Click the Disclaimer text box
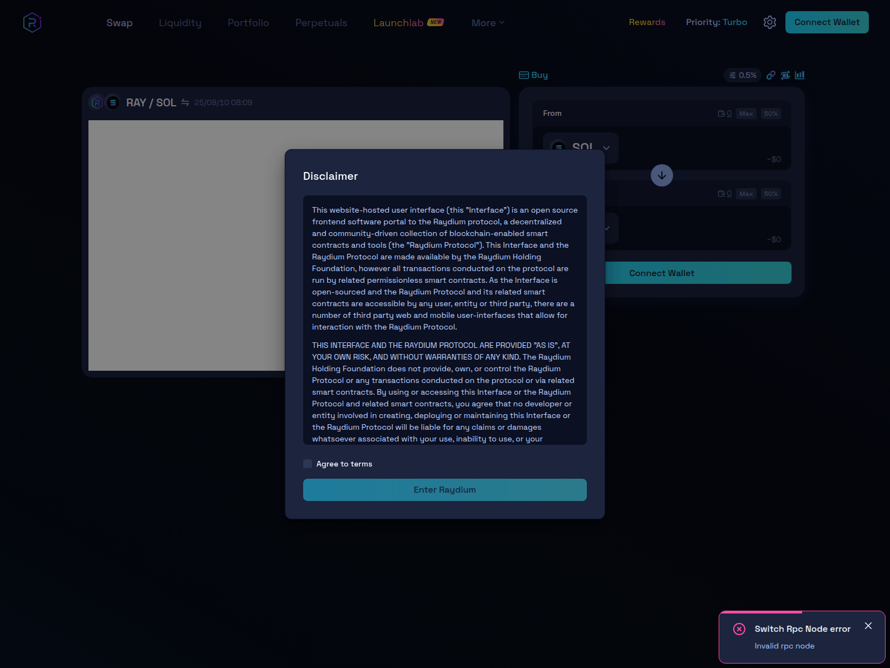The height and width of the screenshot is (668, 890). pos(445,320)
